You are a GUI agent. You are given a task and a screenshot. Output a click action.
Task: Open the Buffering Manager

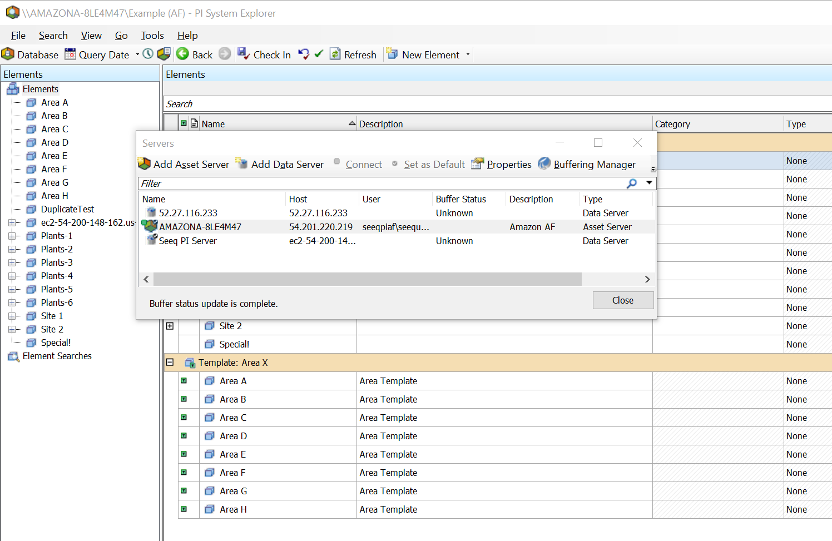544,163
